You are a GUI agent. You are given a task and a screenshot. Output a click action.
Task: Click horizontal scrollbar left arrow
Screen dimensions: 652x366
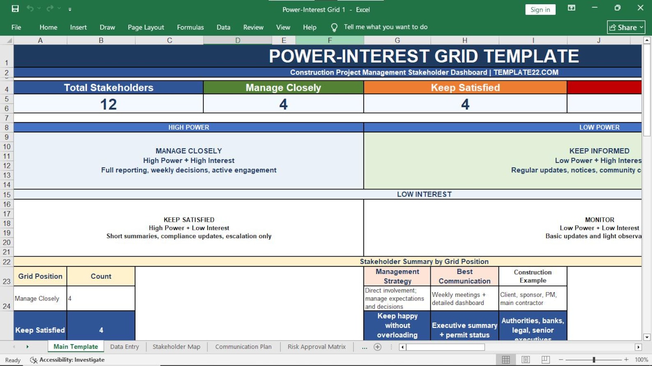402,347
